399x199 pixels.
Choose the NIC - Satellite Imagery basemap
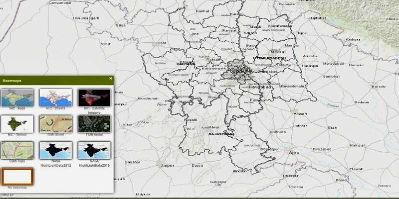[94, 97]
